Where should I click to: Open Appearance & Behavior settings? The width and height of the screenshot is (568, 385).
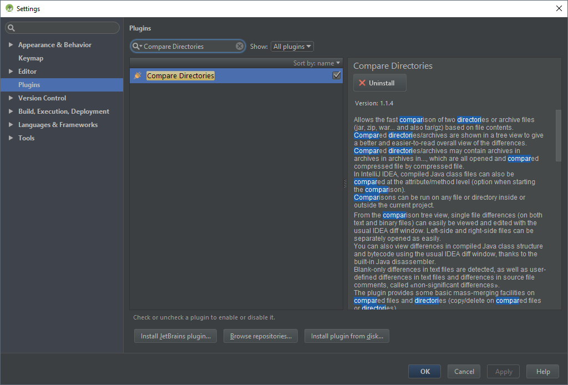pyautogui.click(x=55, y=44)
